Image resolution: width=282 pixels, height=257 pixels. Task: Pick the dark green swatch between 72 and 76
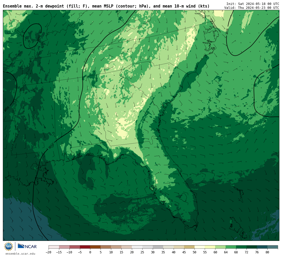pyautogui.click(x=252, y=247)
